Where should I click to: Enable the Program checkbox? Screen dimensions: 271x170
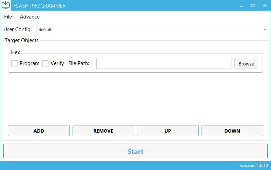[x=14, y=63]
